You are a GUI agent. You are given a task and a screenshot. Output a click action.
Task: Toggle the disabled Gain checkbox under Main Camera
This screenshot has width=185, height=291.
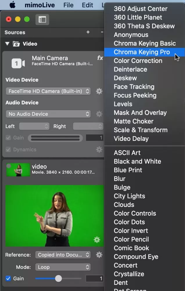click(8, 138)
